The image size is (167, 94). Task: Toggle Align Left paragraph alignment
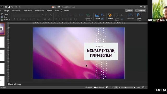56,19
